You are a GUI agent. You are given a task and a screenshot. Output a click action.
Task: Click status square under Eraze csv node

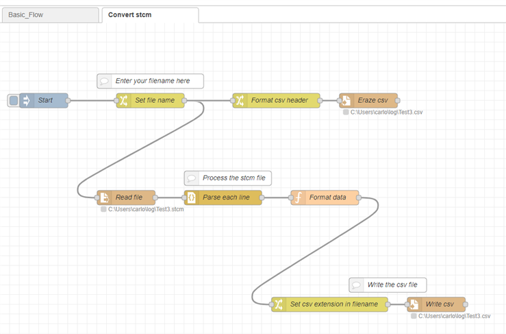[x=346, y=112]
